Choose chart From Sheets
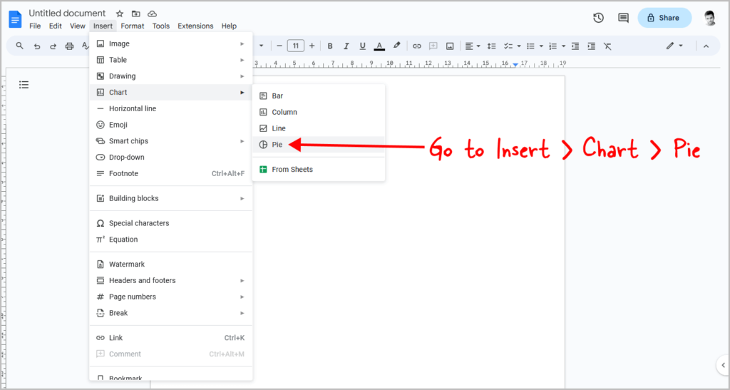Image resolution: width=730 pixels, height=390 pixels. tap(319, 170)
